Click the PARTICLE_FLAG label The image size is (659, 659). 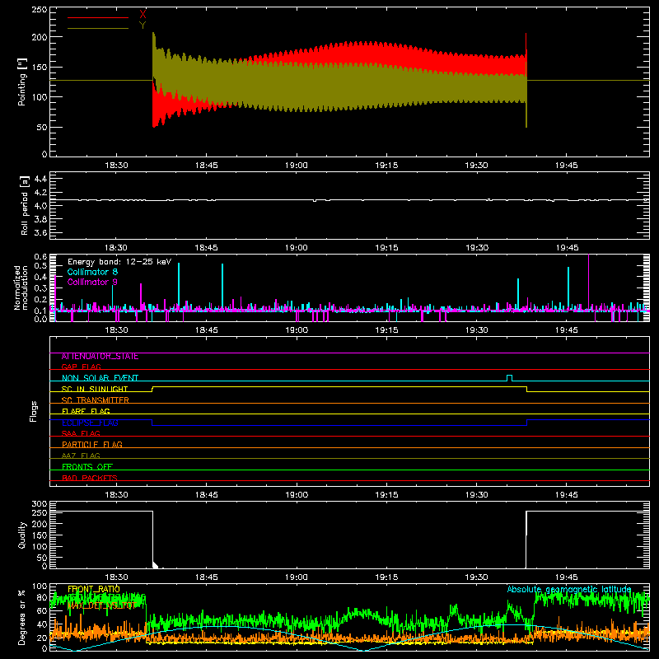click(92, 444)
